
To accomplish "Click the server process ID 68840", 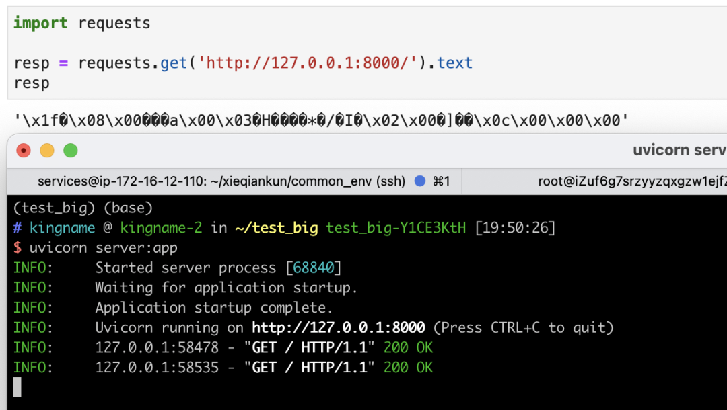I will pyautogui.click(x=314, y=268).
